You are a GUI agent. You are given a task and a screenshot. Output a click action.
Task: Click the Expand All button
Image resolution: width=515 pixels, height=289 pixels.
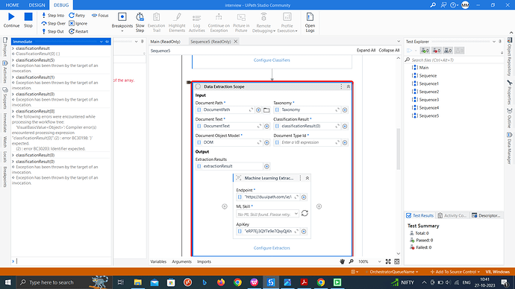coord(366,51)
